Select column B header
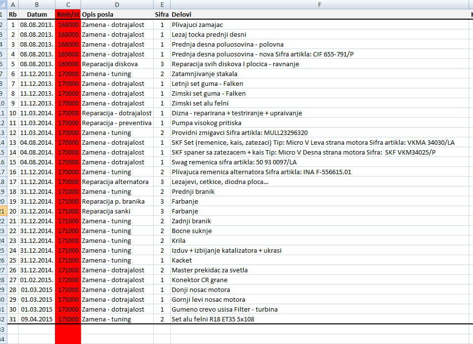Viewport: 473px width, 344px height. [37, 4]
